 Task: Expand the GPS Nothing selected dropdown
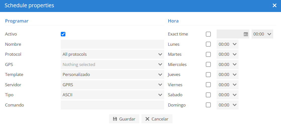point(112,64)
